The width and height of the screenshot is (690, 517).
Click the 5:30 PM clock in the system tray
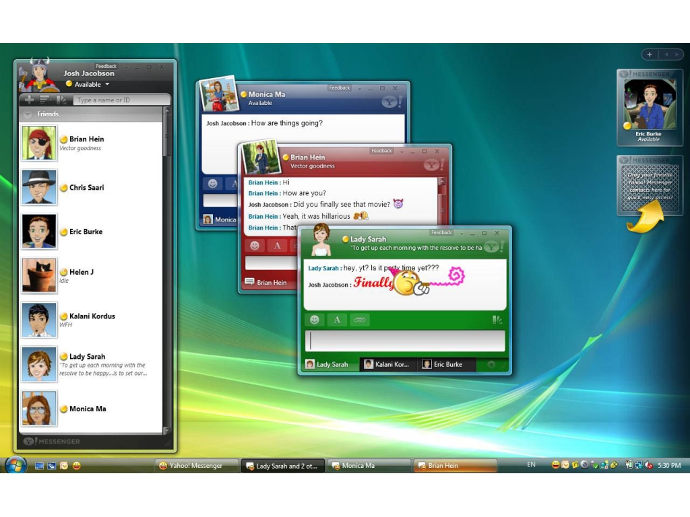669,465
